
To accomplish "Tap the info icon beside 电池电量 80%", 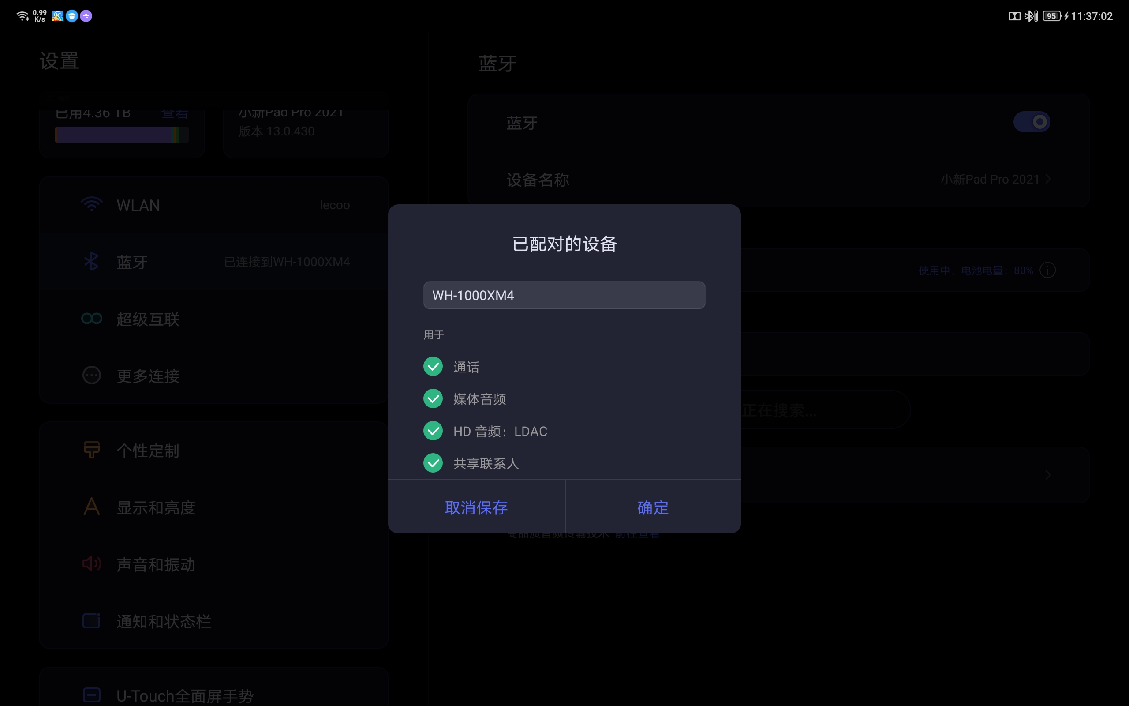I will (x=1047, y=270).
